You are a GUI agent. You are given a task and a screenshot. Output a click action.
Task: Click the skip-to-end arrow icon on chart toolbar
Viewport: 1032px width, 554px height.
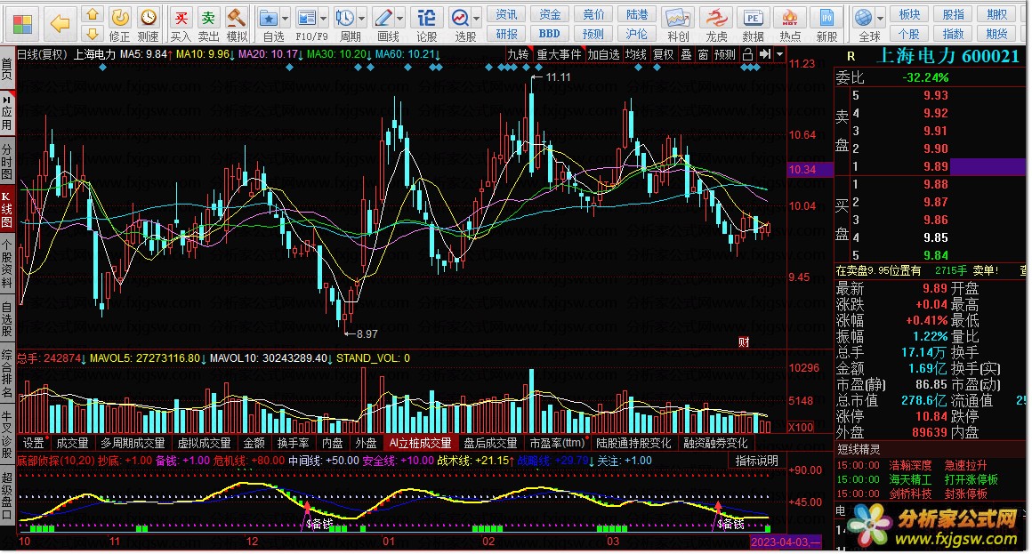[764, 54]
